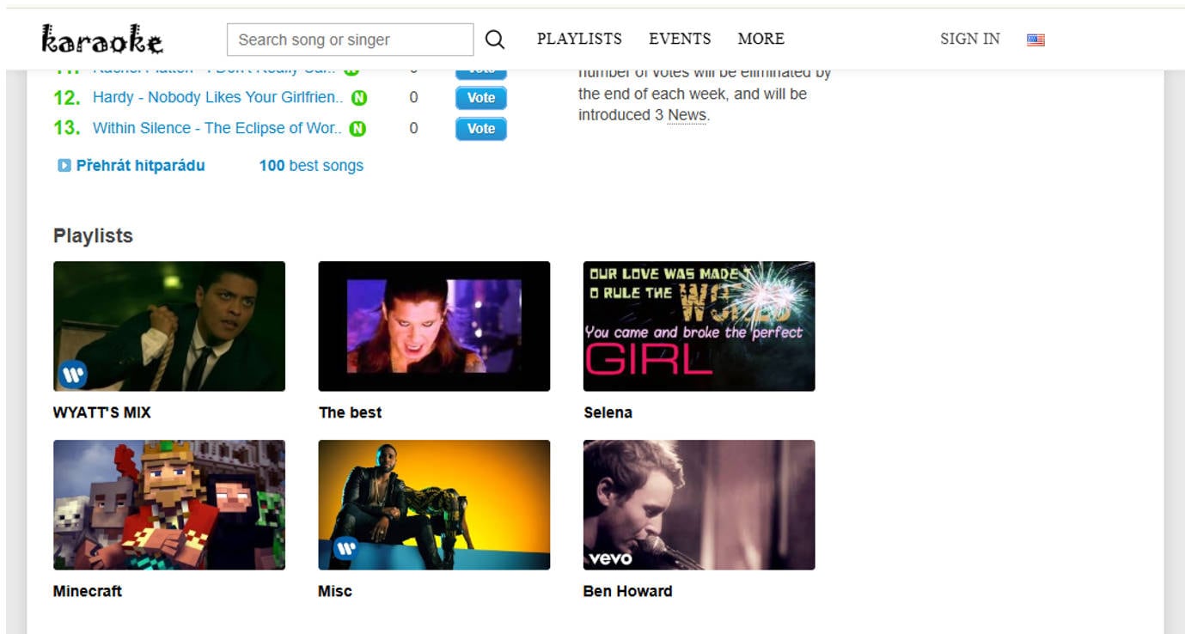Click the Přehrát hitparádu link
Screen dimensions: 1185x634
(x=140, y=166)
